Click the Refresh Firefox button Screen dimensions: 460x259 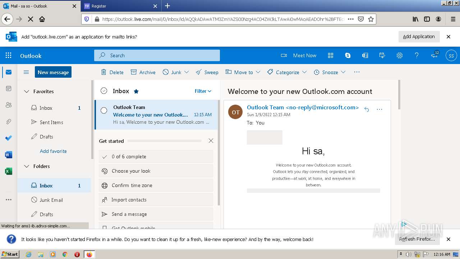pos(417,239)
